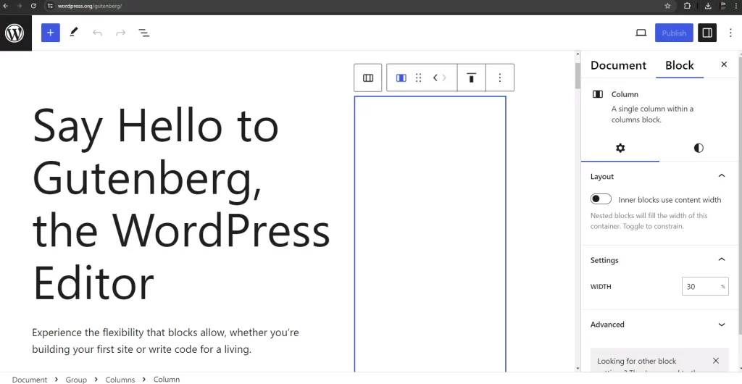
Task: Click the 'Experience the flexibility' paragraph
Action: tap(165, 341)
